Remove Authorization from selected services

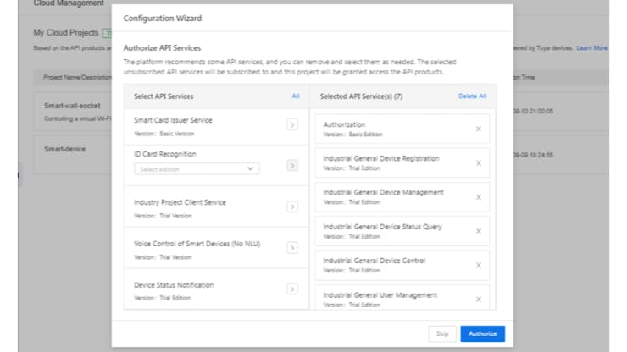[478, 129]
